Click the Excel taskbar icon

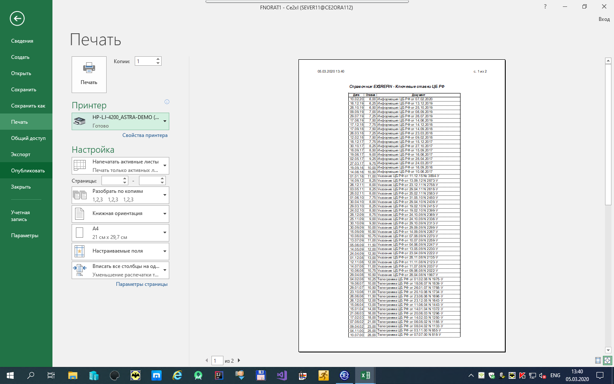click(365, 375)
